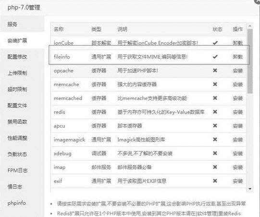This screenshot has height=217, width=260.
Task: Install xdebug via 安装 link
Action: [x=237, y=153]
